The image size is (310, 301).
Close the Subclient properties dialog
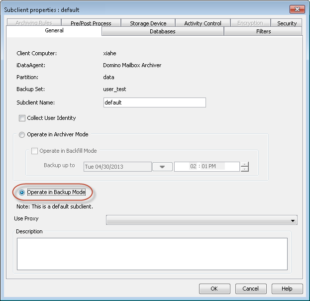pos(296,9)
